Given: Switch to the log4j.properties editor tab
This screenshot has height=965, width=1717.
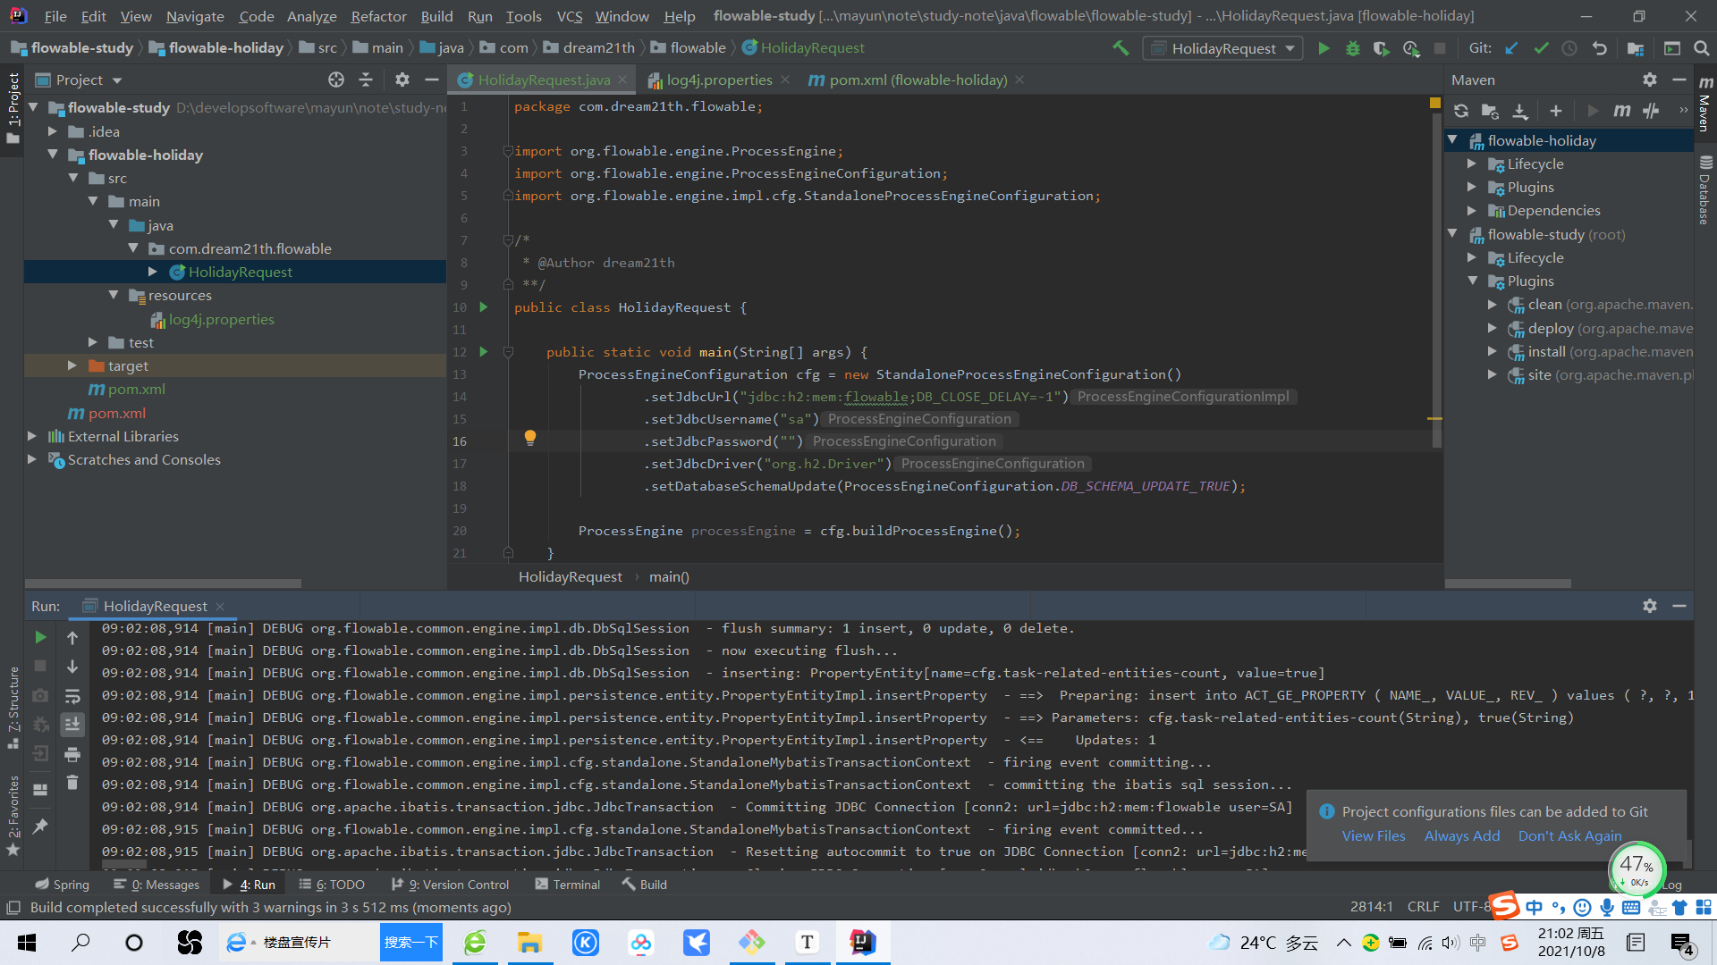Looking at the screenshot, I should (x=718, y=80).
